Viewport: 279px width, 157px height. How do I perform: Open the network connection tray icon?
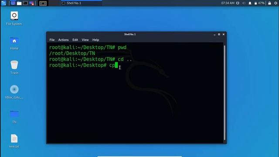point(238,3)
